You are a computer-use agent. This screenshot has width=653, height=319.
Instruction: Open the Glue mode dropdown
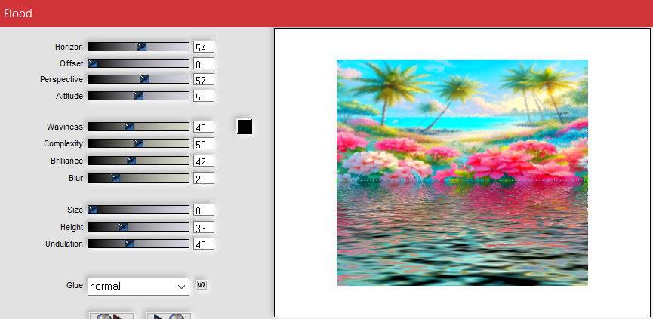(x=138, y=287)
